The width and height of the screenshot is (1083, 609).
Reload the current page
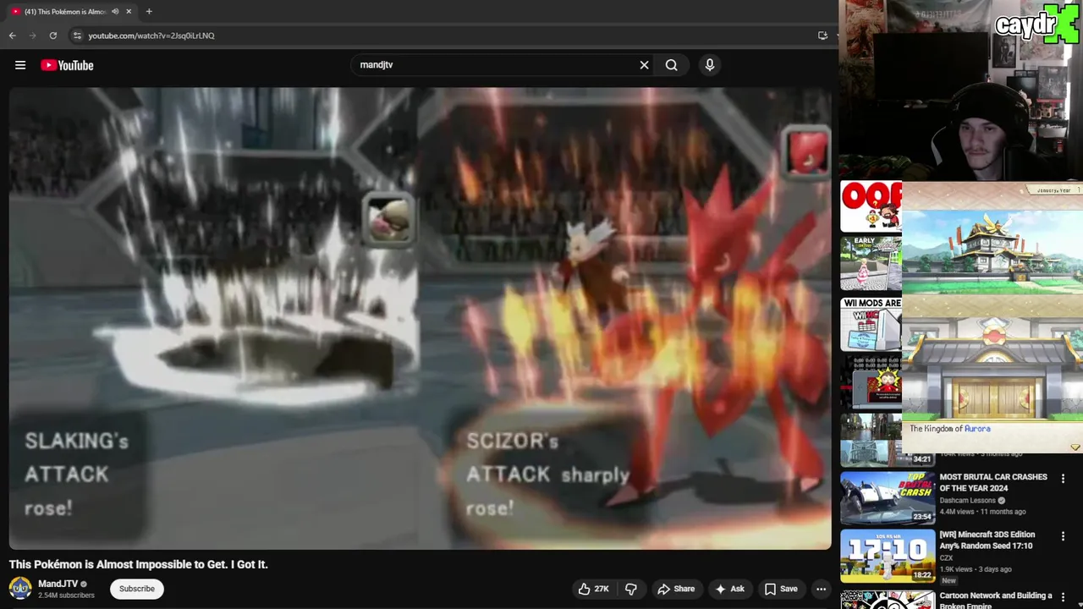[53, 36]
